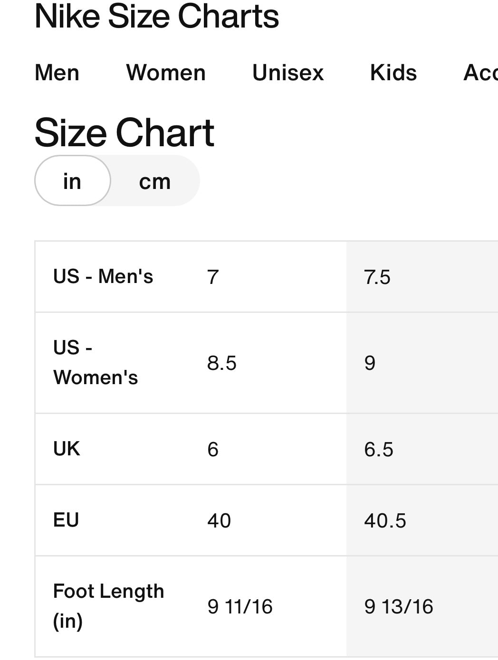Open the partially visible Acc tab

(480, 73)
